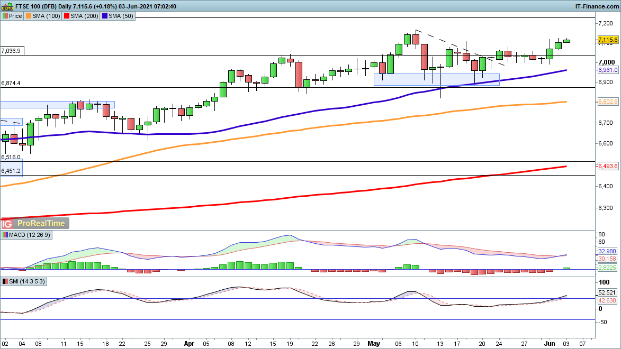Click the DEMO candlestick icon in title bar
Image resolution: width=621 pixels, height=349 pixels.
point(7,6)
